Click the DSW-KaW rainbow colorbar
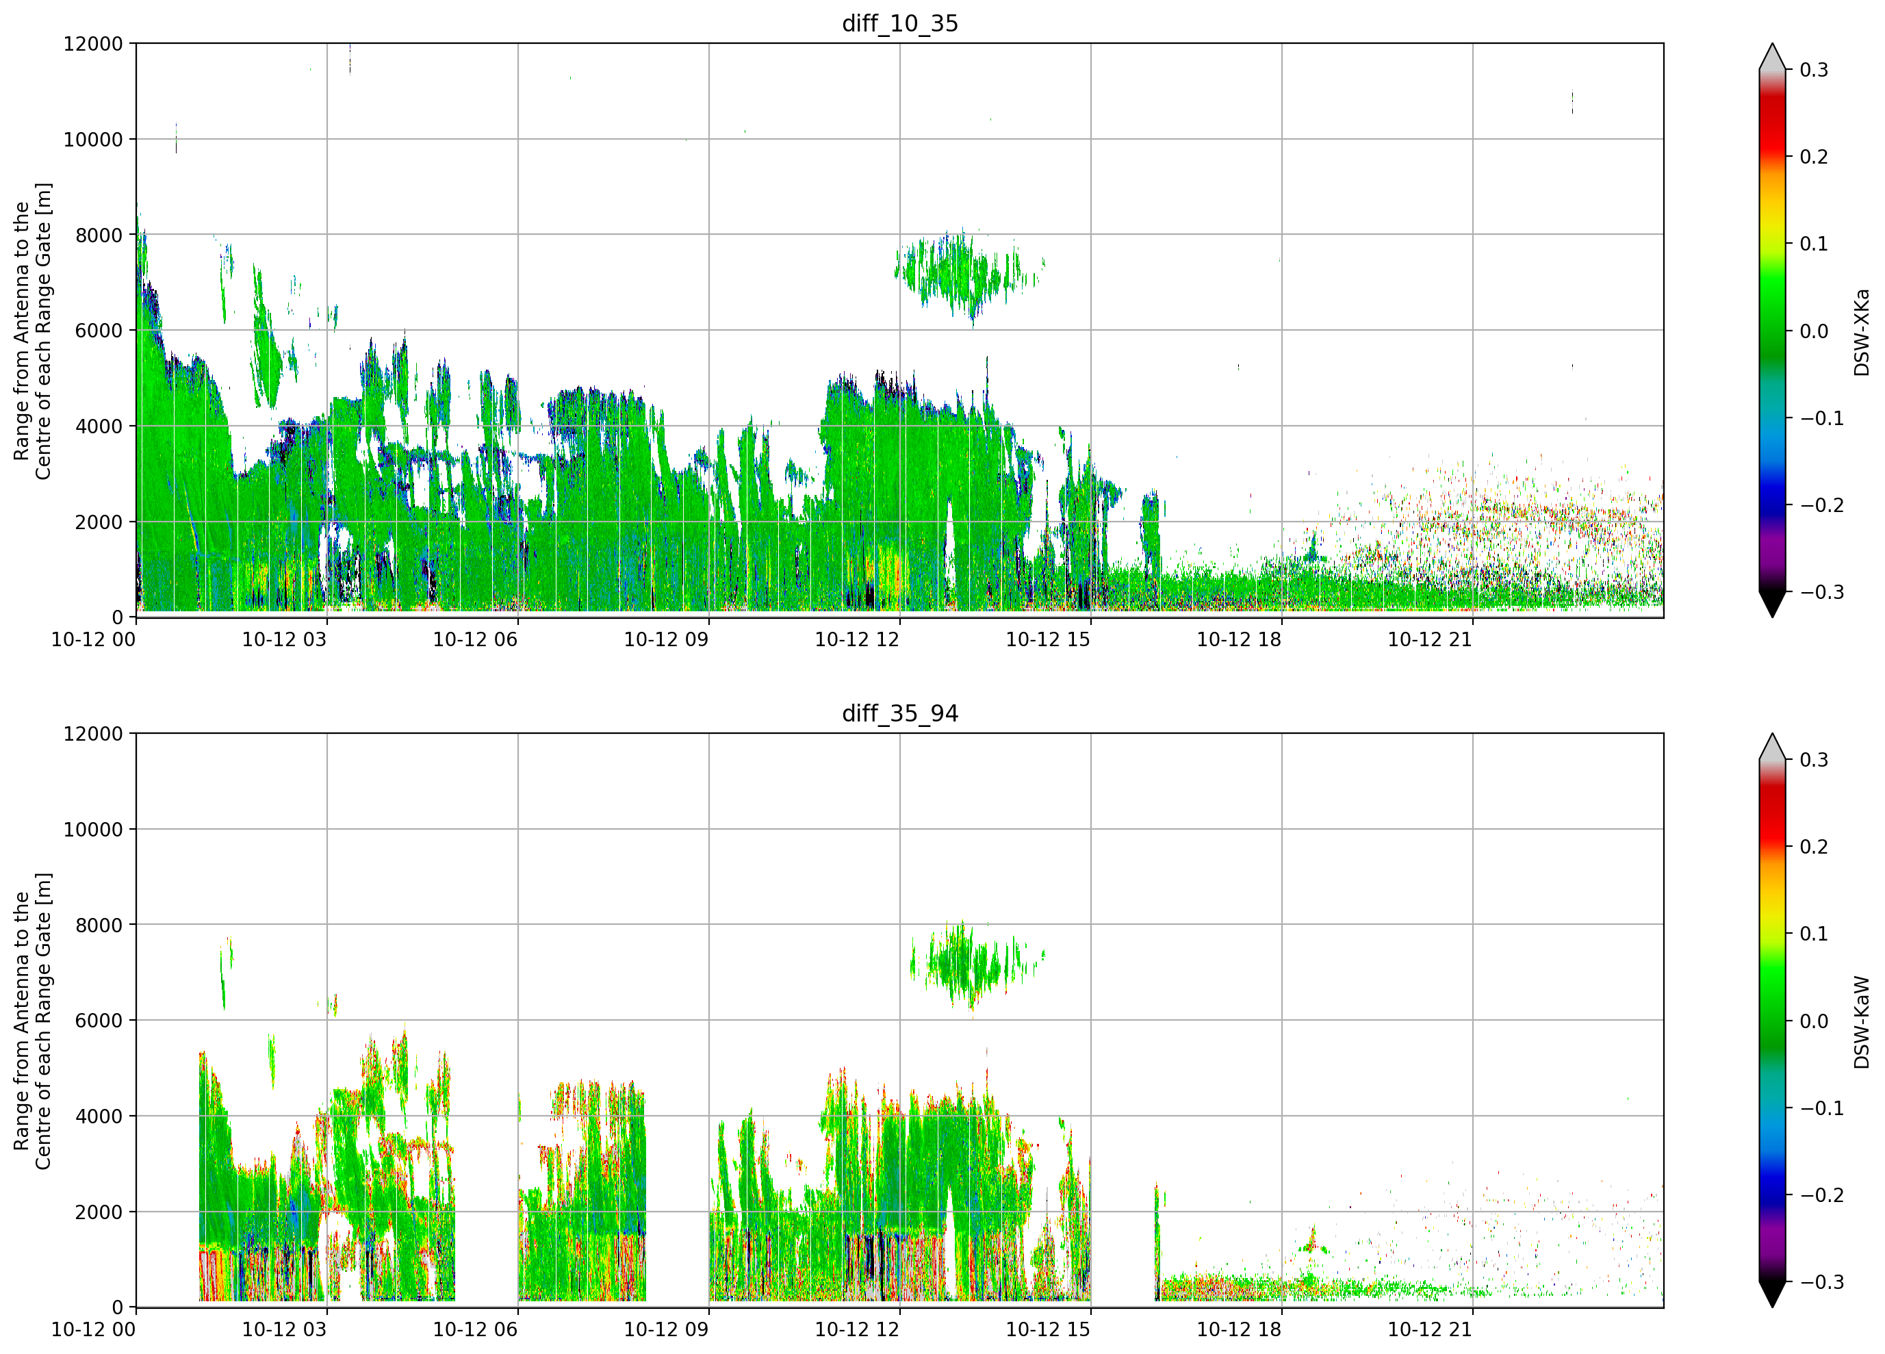The height and width of the screenshot is (1354, 1885). [x=1773, y=1021]
